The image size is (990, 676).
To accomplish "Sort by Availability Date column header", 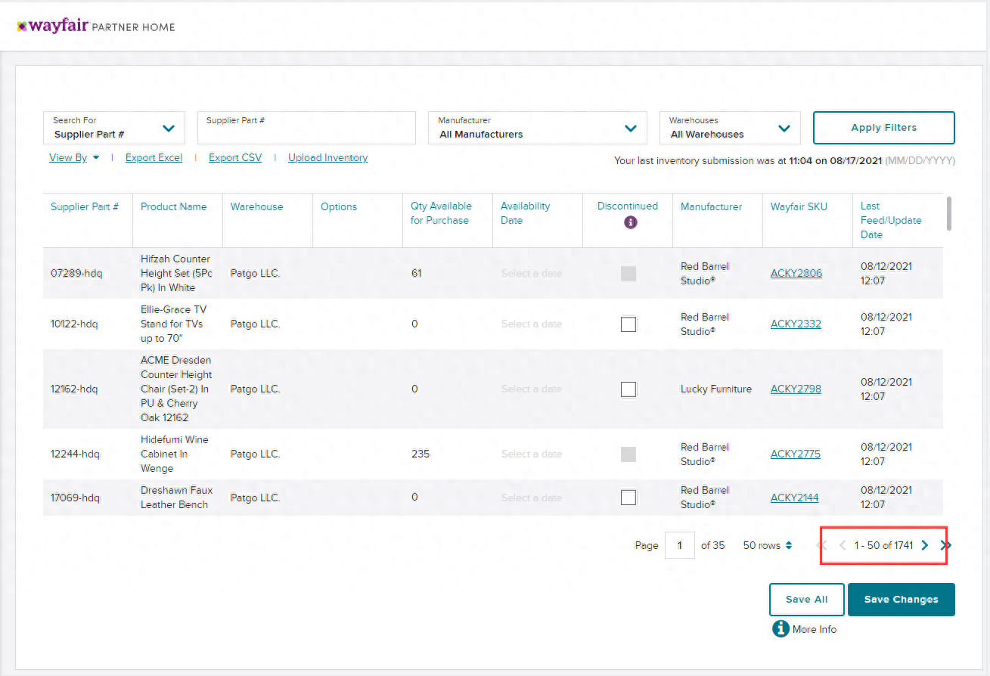I will tap(526, 213).
